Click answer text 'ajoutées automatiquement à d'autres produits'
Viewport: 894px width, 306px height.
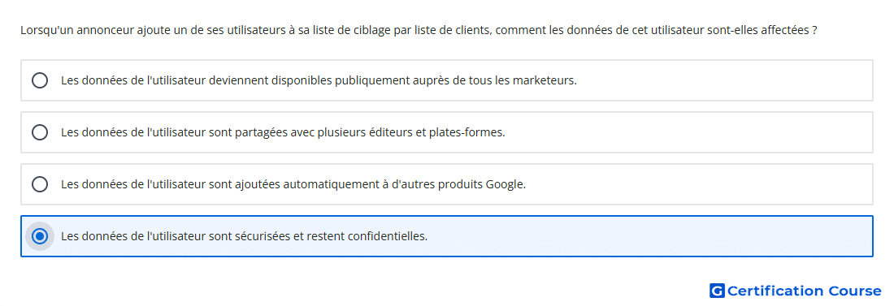tap(293, 184)
